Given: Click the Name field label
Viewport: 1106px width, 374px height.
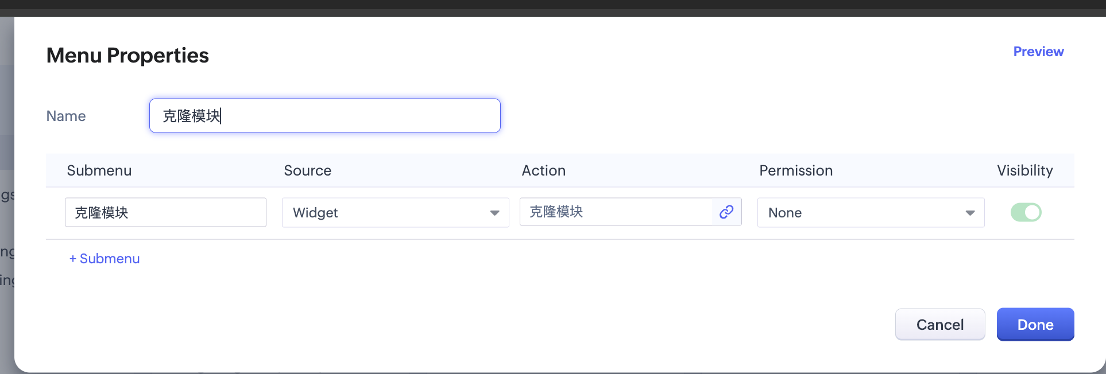Looking at the screenshot, I should 66,116.
